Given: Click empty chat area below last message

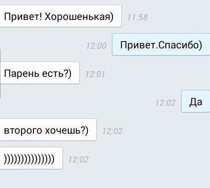Looking at the screenshot, I should coord(105,179).
